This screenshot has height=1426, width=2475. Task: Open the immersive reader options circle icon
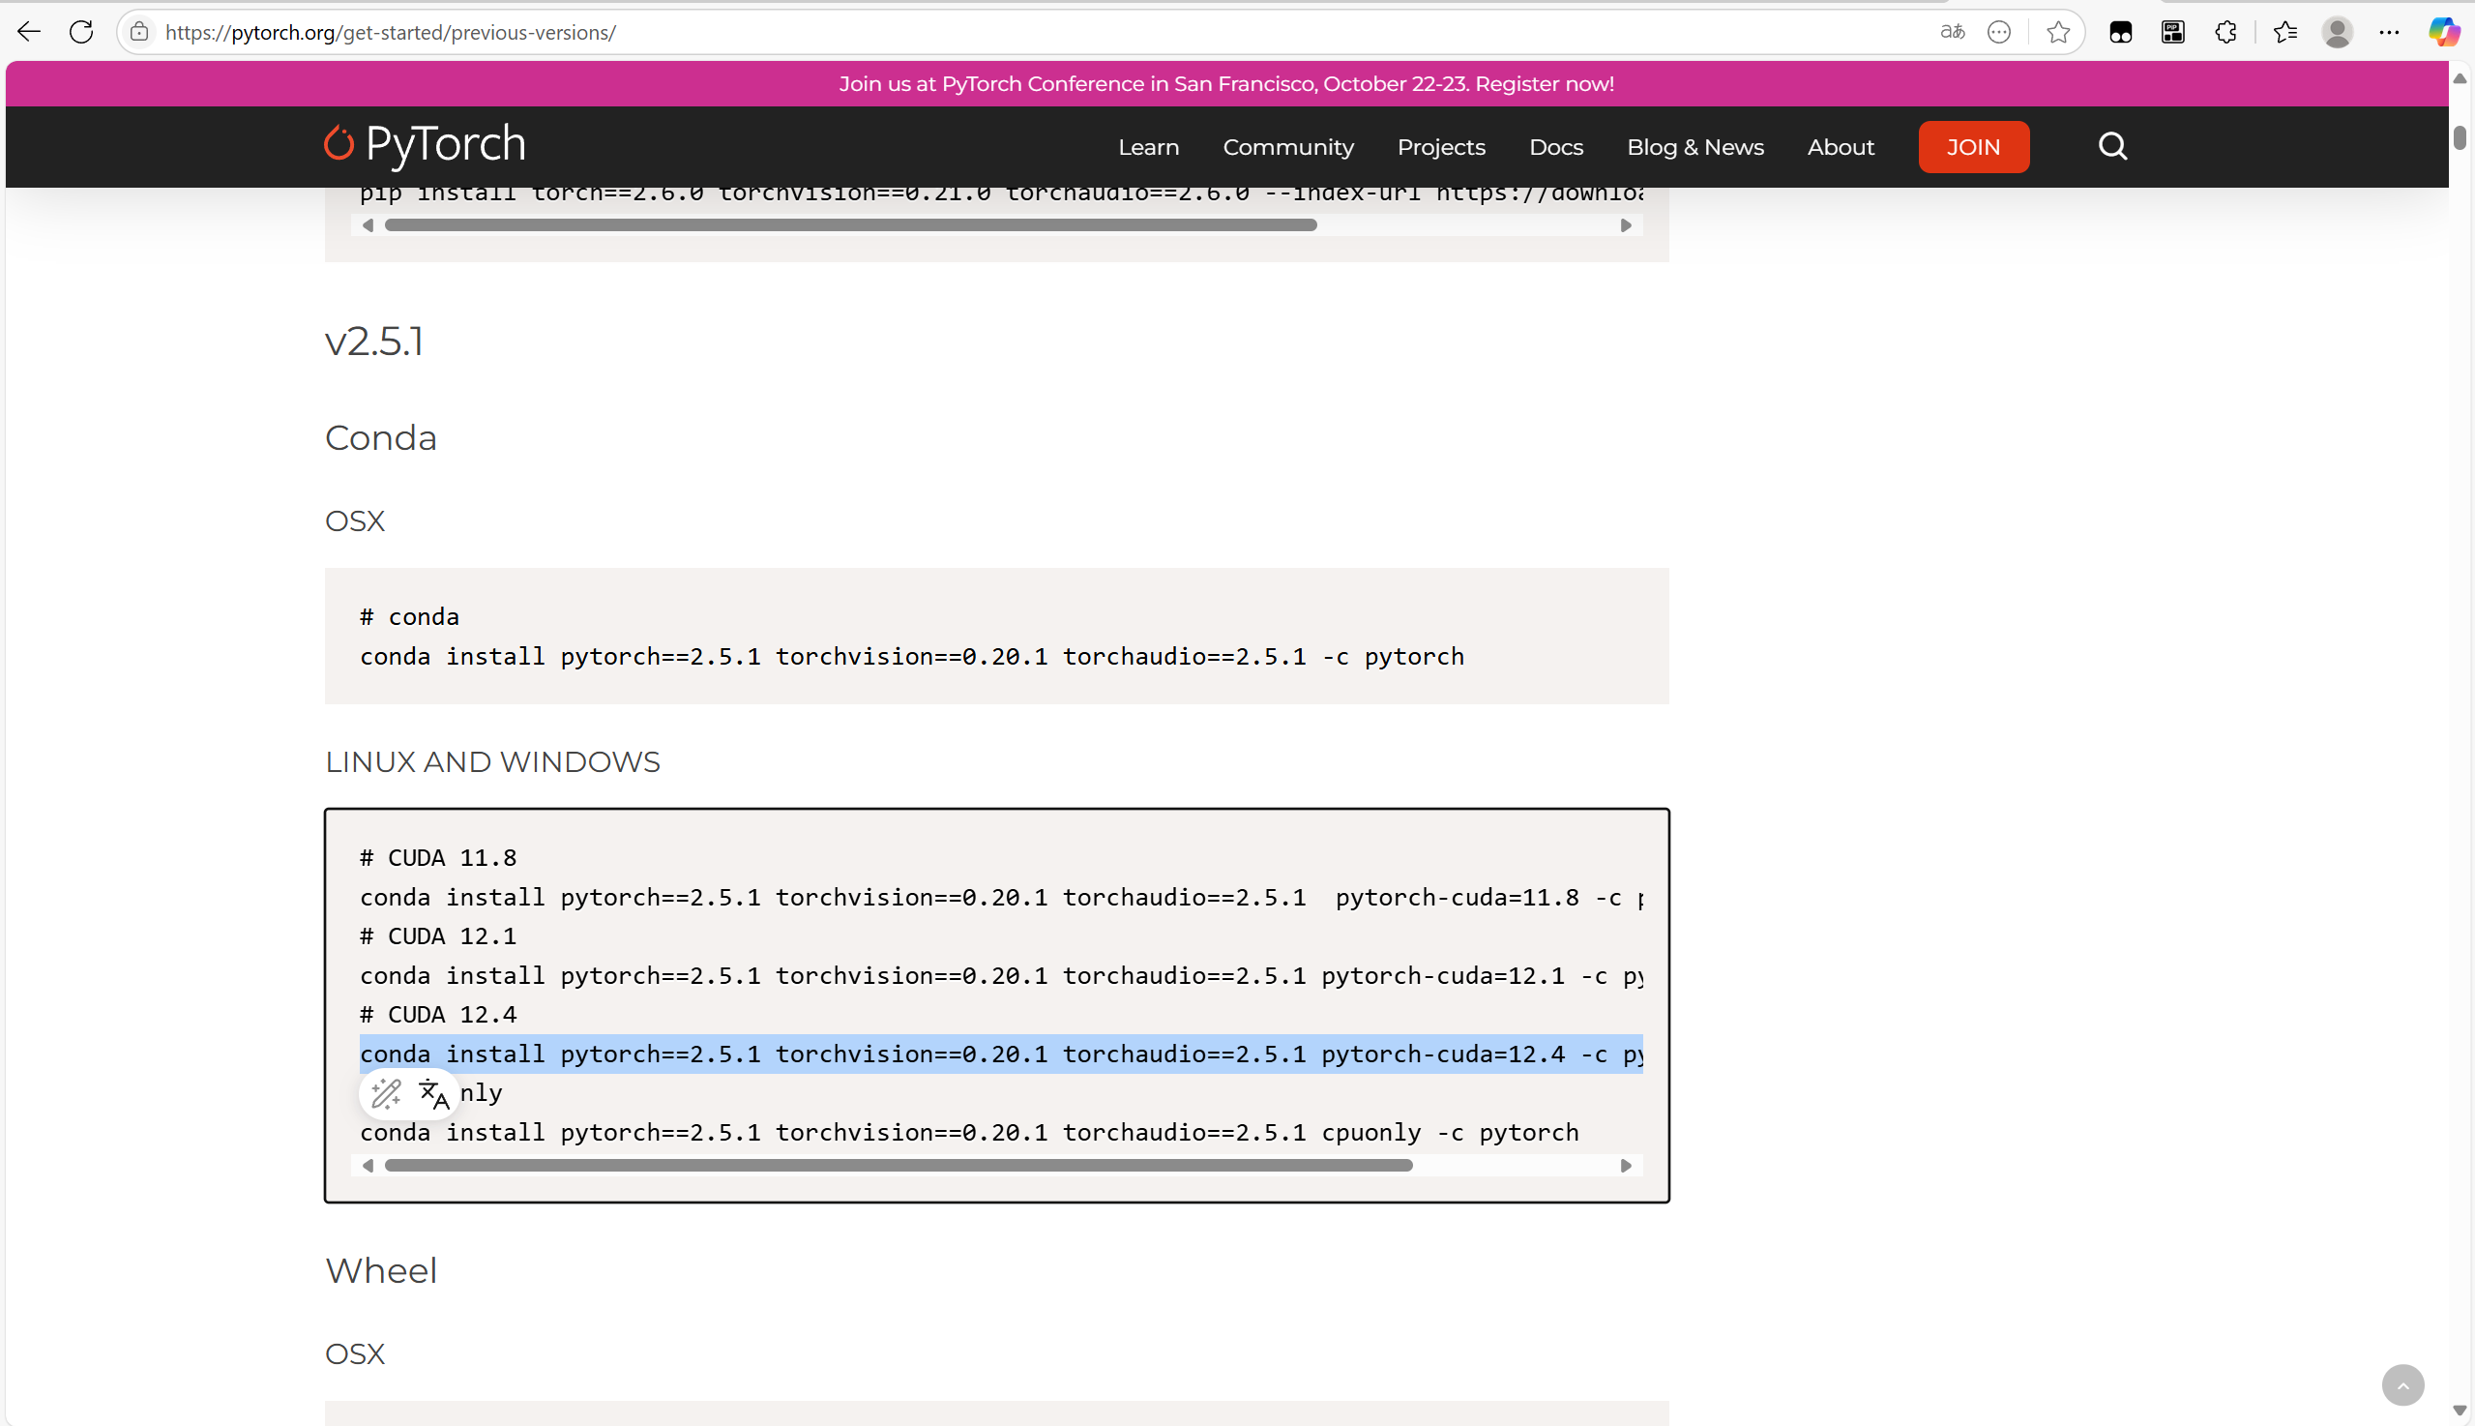coord(1999,32)
